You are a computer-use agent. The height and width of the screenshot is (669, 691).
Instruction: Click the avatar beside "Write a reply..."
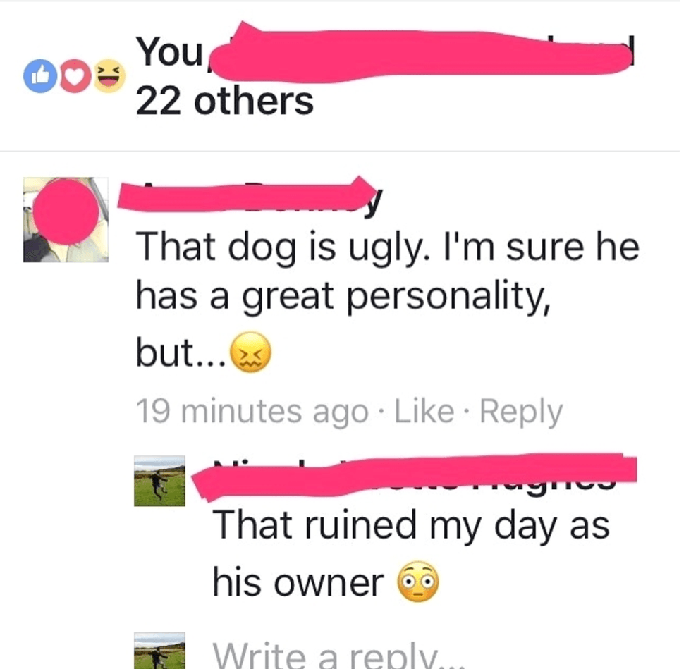159,651
